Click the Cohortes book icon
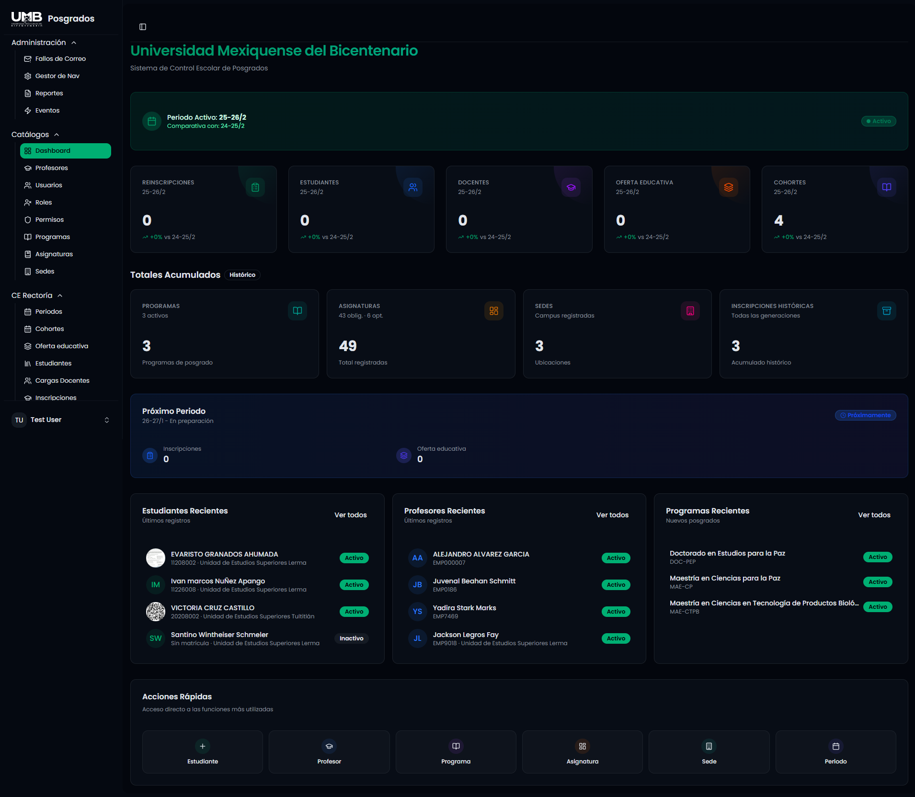This screenshot has height=797, width=915. (x=887, y=187)
